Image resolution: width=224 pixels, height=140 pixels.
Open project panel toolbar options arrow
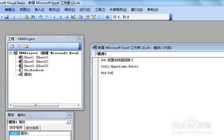(80, 46)
